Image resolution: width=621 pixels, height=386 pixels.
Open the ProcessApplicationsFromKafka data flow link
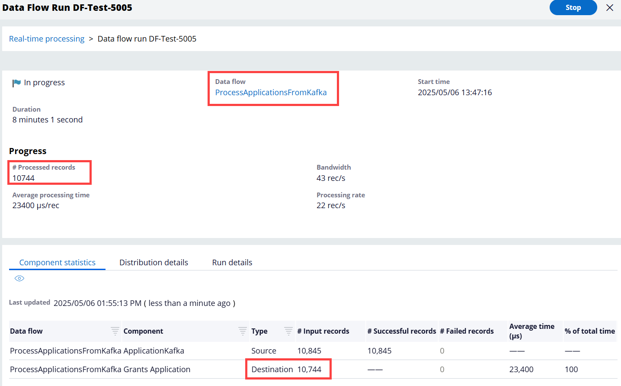coord(271,93)
